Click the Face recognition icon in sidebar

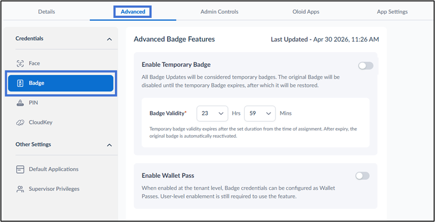20,63
